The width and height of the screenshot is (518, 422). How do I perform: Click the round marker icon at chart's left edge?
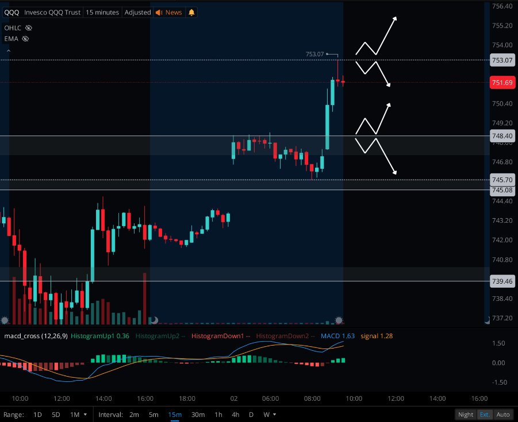5,320
